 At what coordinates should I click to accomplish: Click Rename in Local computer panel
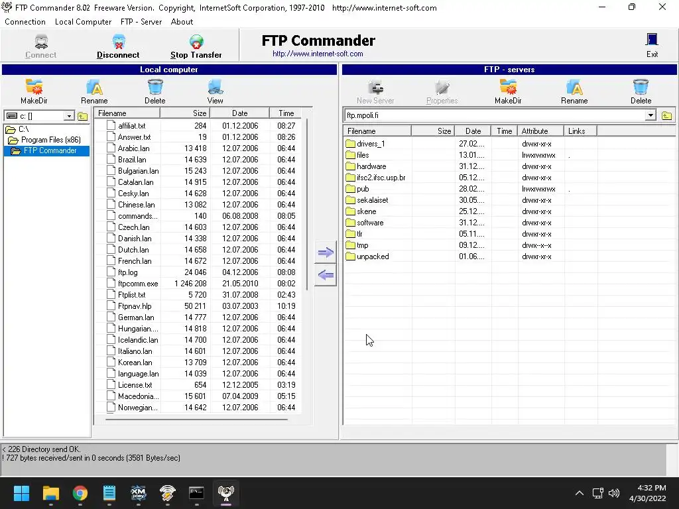[x=94, y=91]
